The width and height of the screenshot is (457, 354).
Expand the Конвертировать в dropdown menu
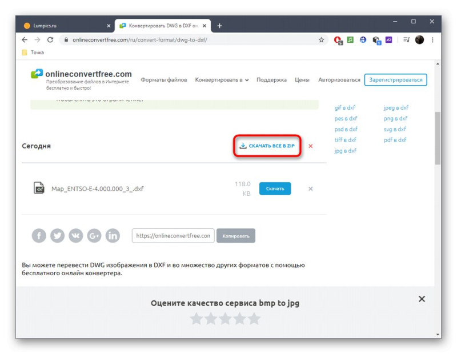pyautogui.click(x=222, y=80)
